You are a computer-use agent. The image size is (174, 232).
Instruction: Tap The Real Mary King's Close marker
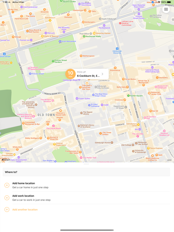[x=93, y=95]
